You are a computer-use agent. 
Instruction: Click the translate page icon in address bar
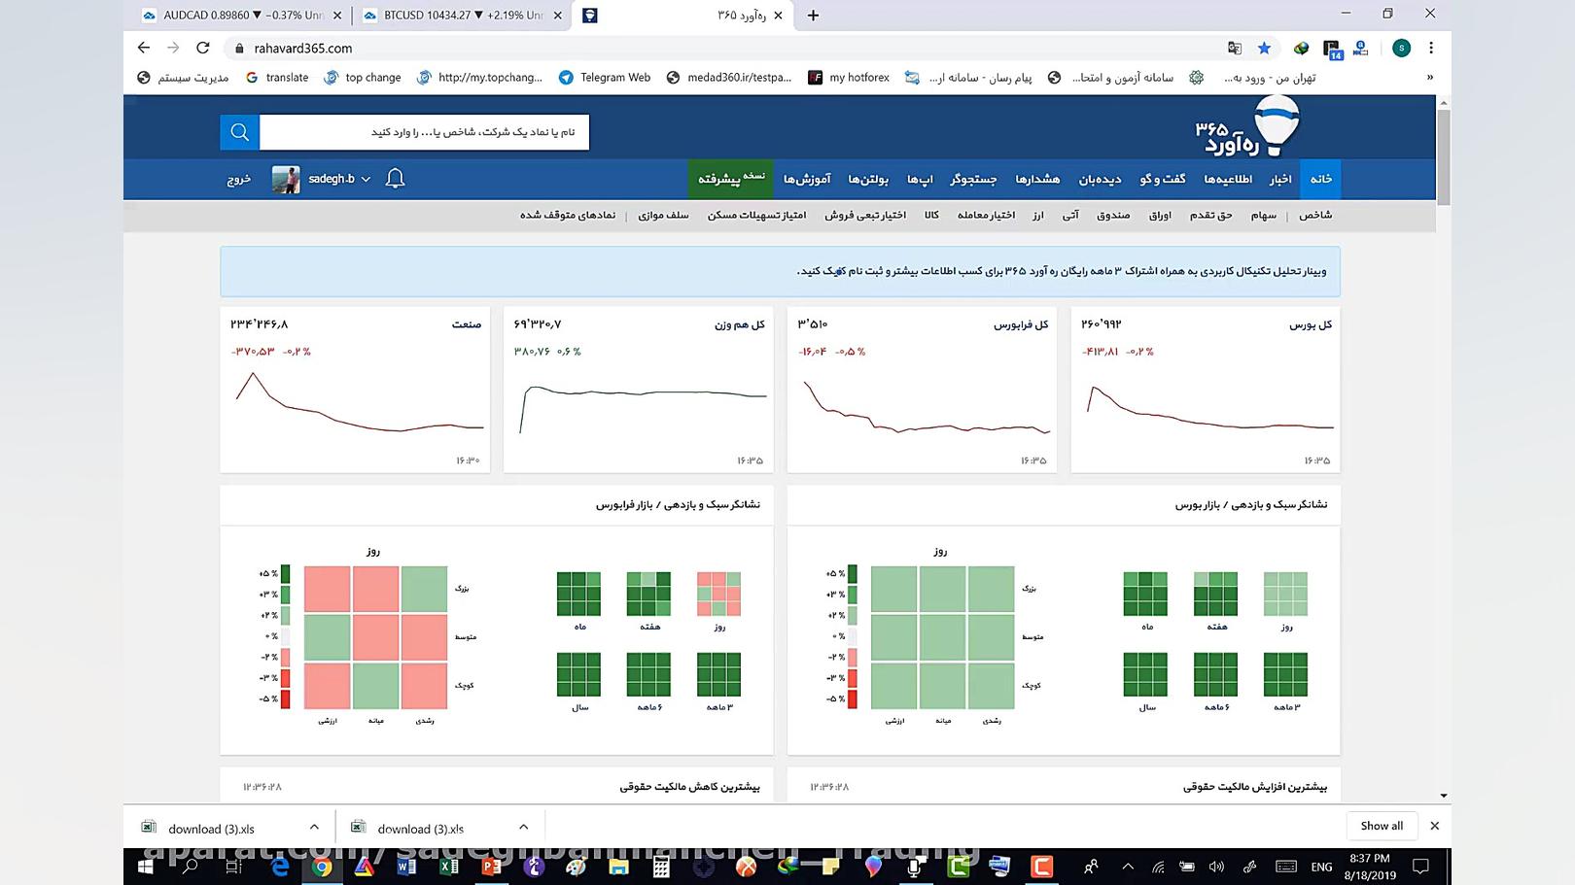click(x=1235, y=48)
